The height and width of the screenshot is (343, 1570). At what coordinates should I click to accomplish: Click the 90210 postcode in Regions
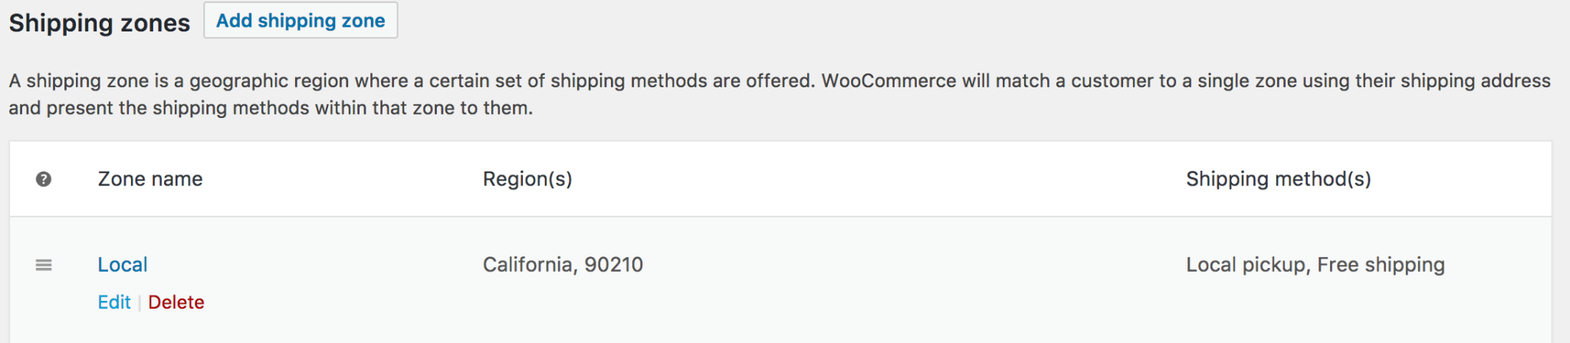tap(614, 265)
